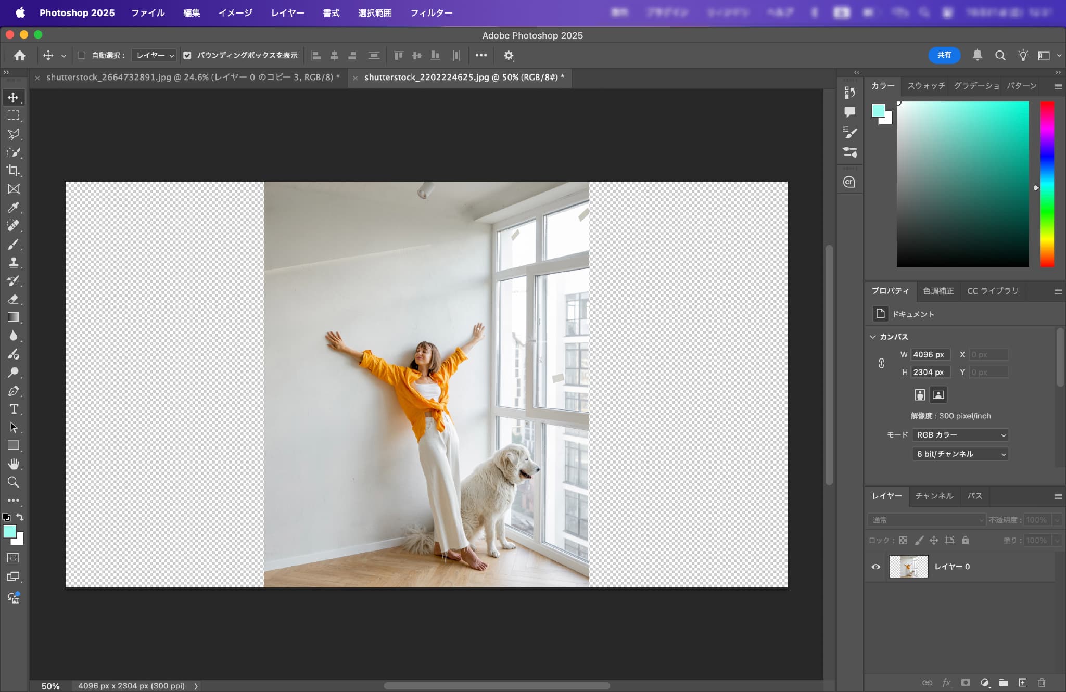
Task: Collapse the カンバス section
Action: coord(873,337)
